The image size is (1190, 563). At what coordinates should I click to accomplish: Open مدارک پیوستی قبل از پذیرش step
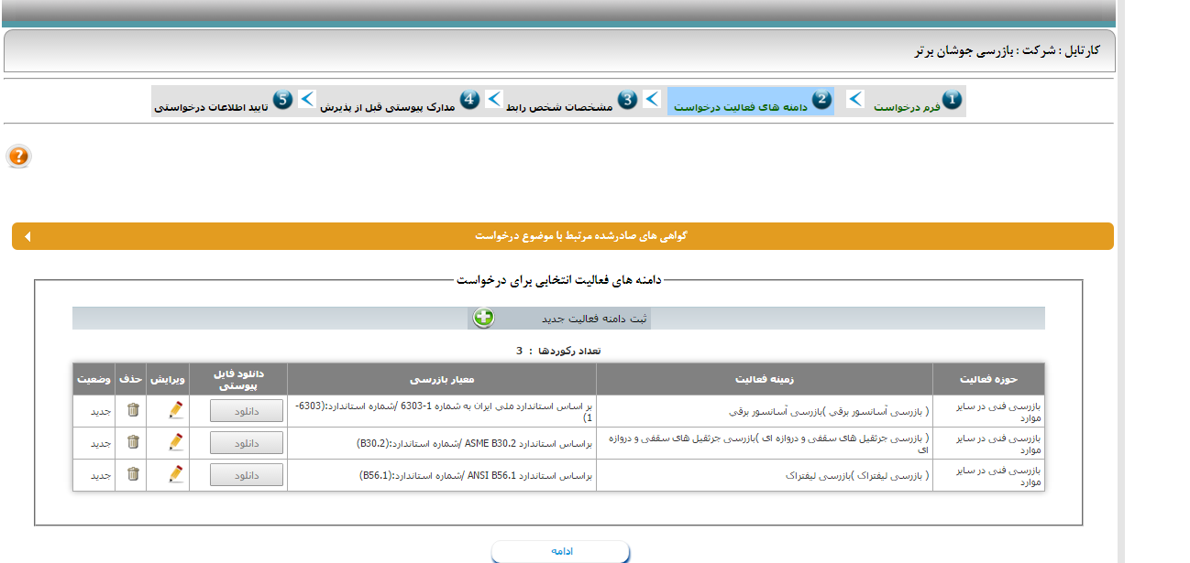387,107
